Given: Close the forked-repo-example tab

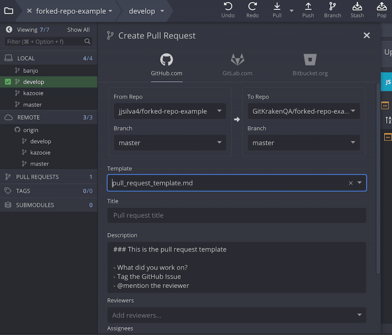Looking at the screenshot, I should (29, 11).
